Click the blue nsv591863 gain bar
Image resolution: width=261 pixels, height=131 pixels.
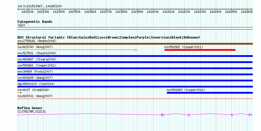(x=210, y=93)
